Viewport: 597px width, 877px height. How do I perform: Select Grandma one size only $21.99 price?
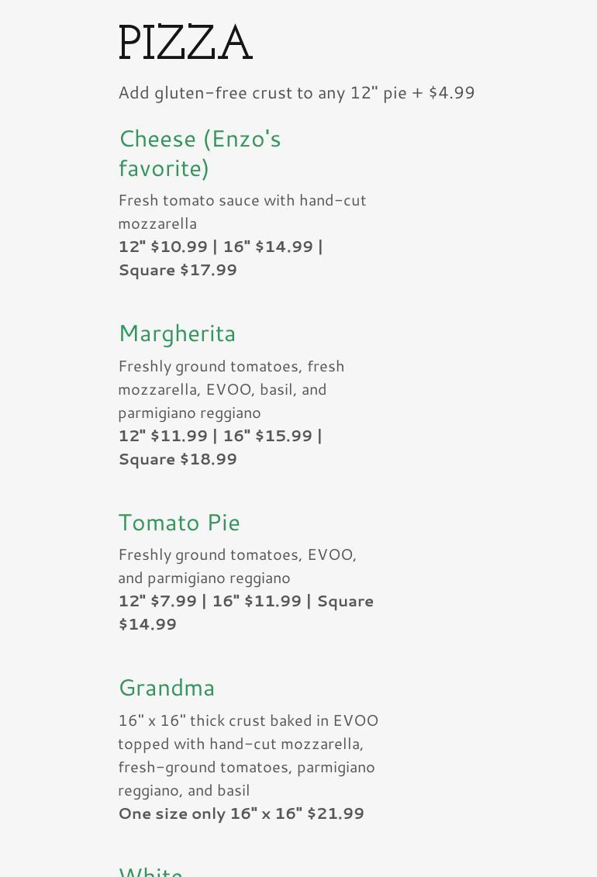[x=241, y=813]
